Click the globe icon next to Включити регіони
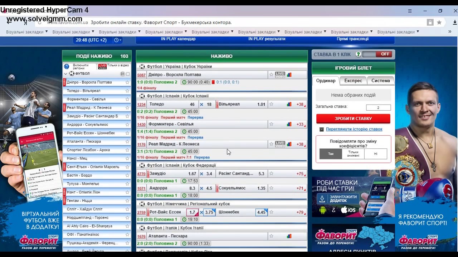This screenshot has width=458, height=257. point(67,66)
